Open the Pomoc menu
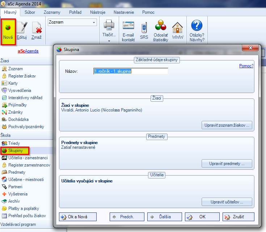The width and height of the screenshot is (266, 232). tap(148, 12)
